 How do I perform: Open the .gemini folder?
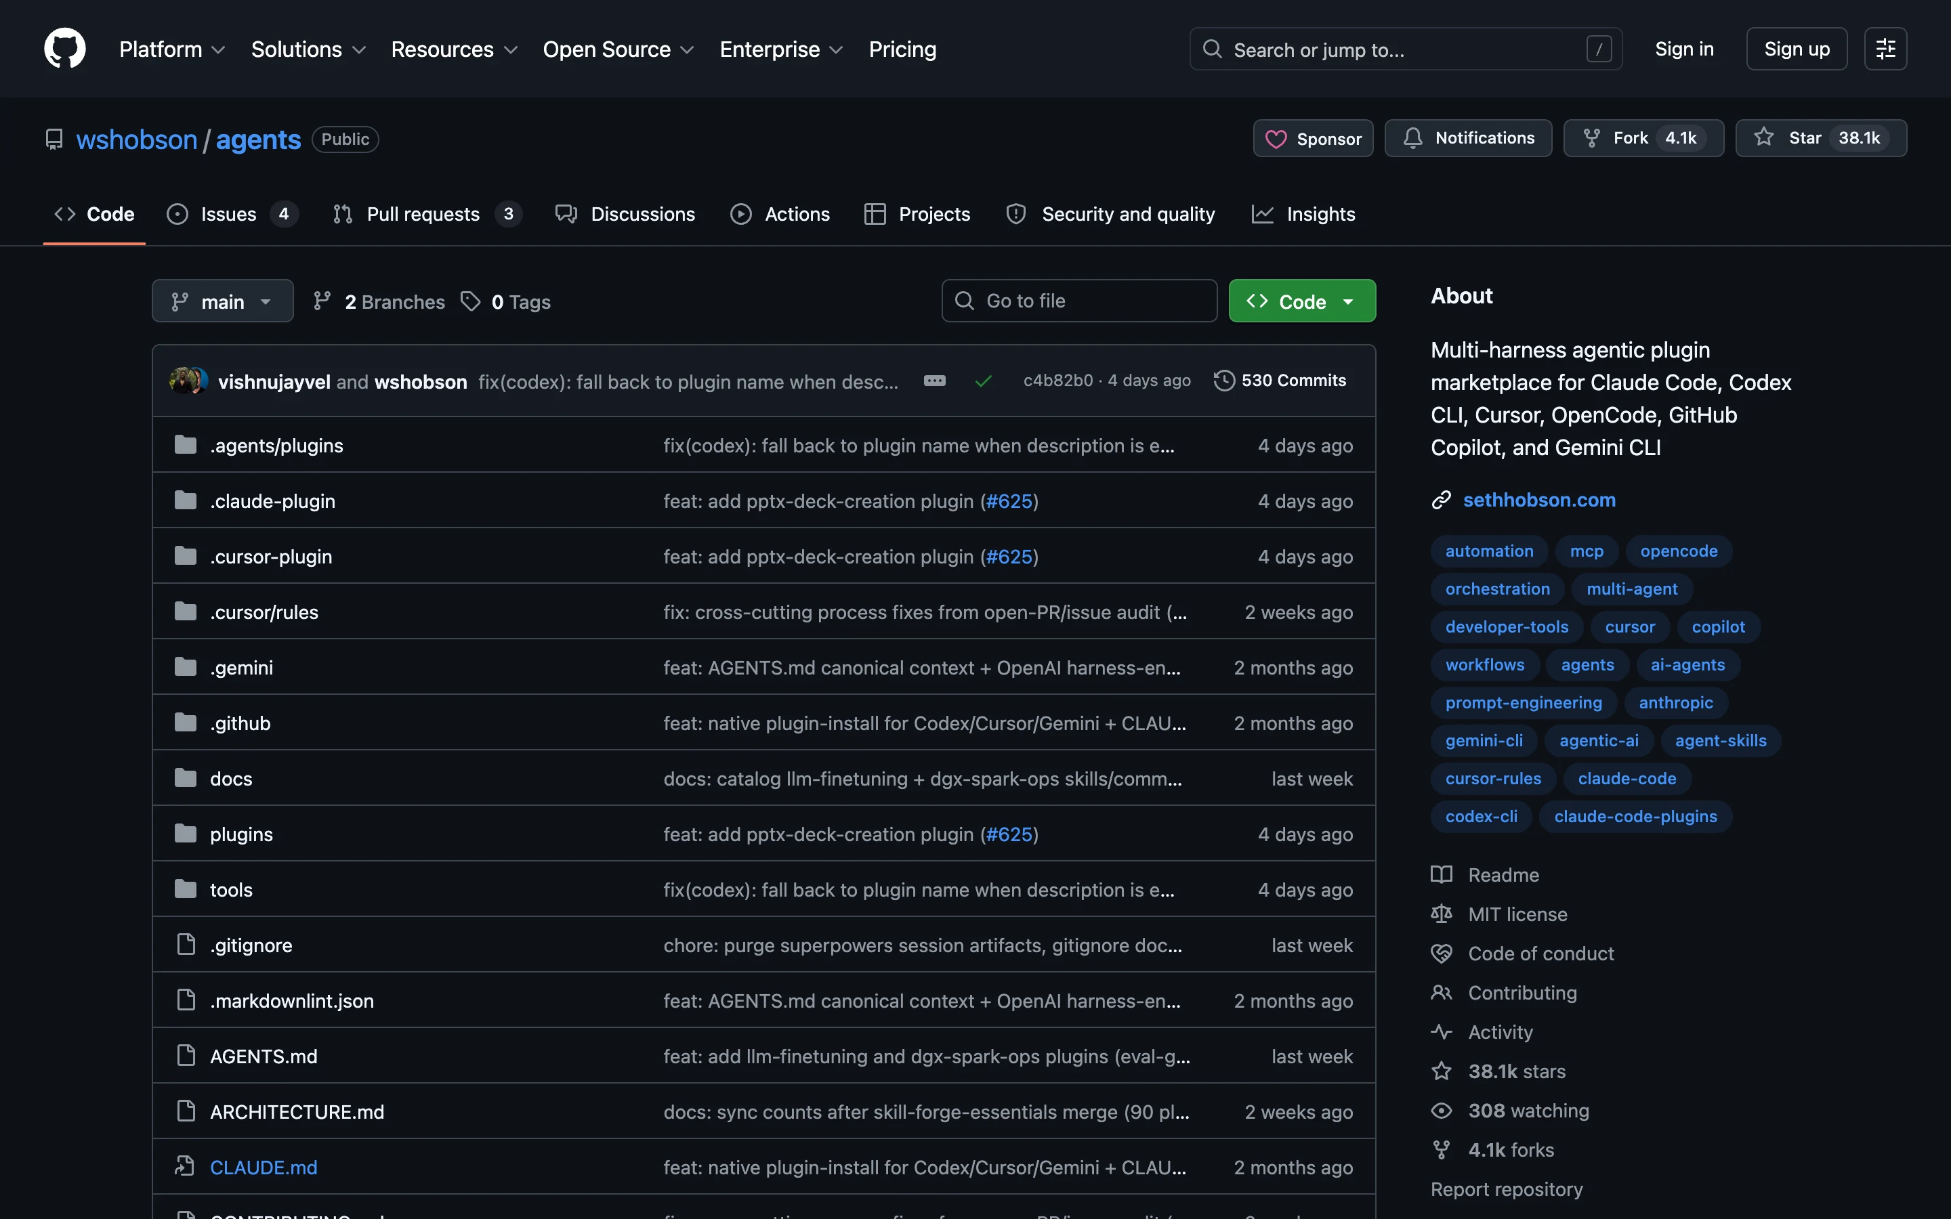tap(241, 668)
